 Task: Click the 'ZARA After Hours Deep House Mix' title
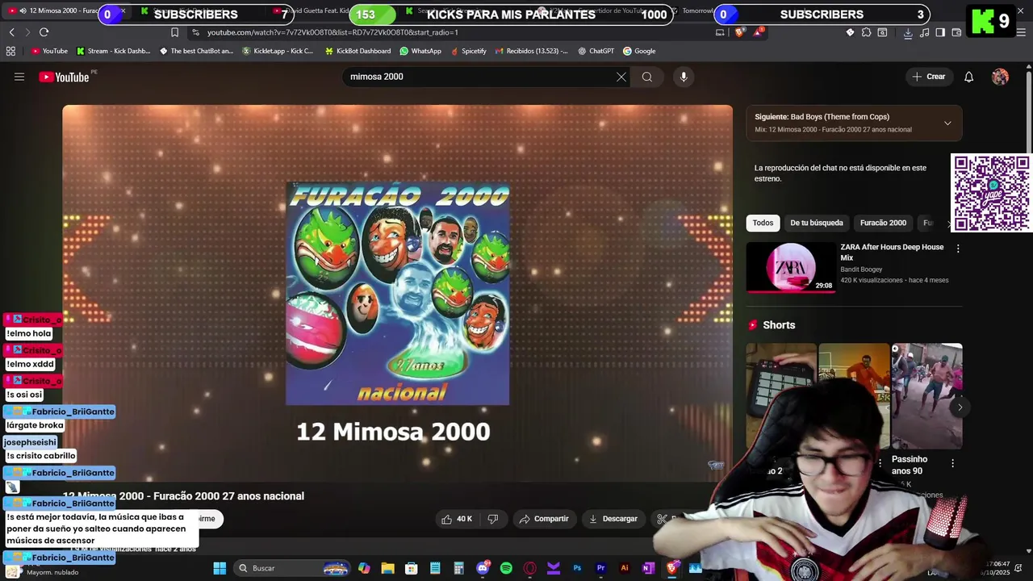point(892,253)
